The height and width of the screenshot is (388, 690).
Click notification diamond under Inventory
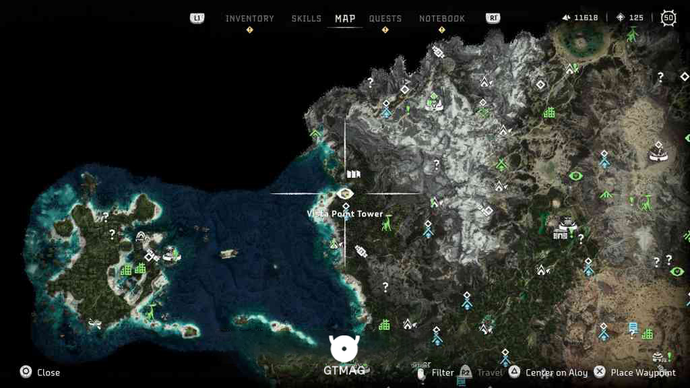pyautogui.click(x=249, y=30)
